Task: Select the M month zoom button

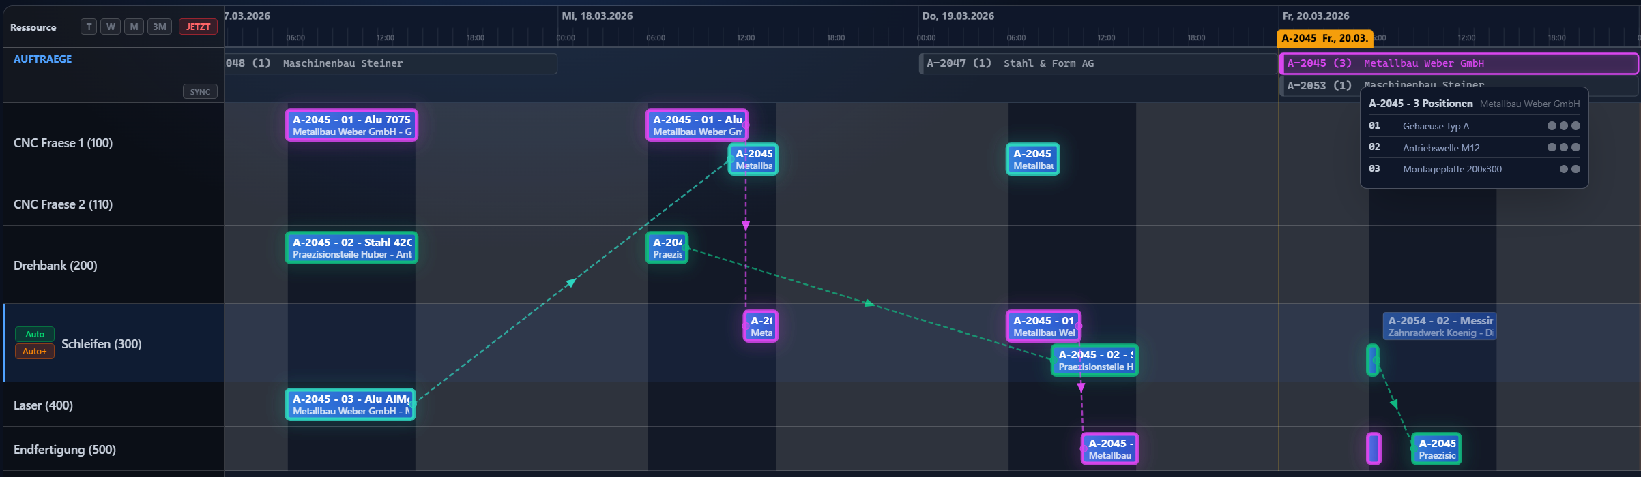Action: pos(134,27)
